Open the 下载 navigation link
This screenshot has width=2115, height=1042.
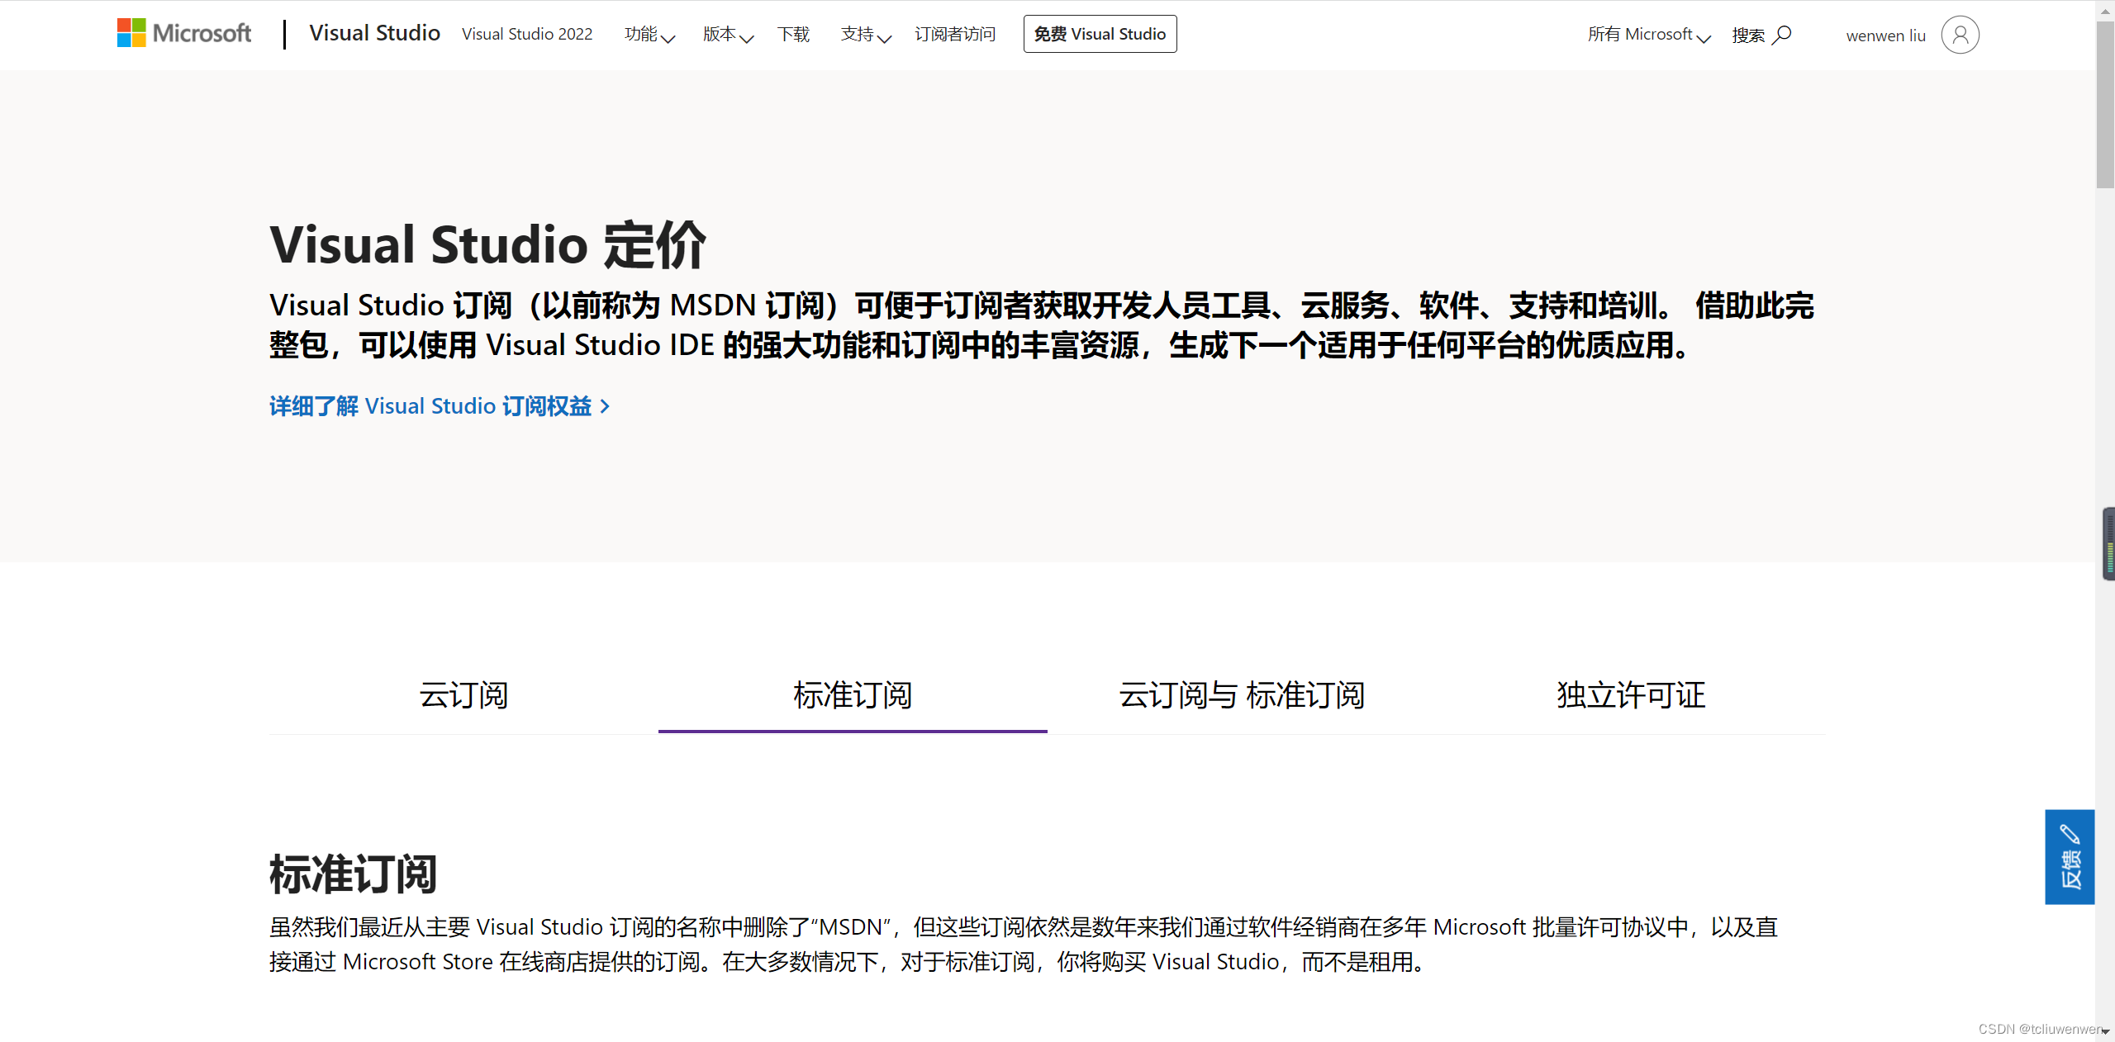point(793,34)
